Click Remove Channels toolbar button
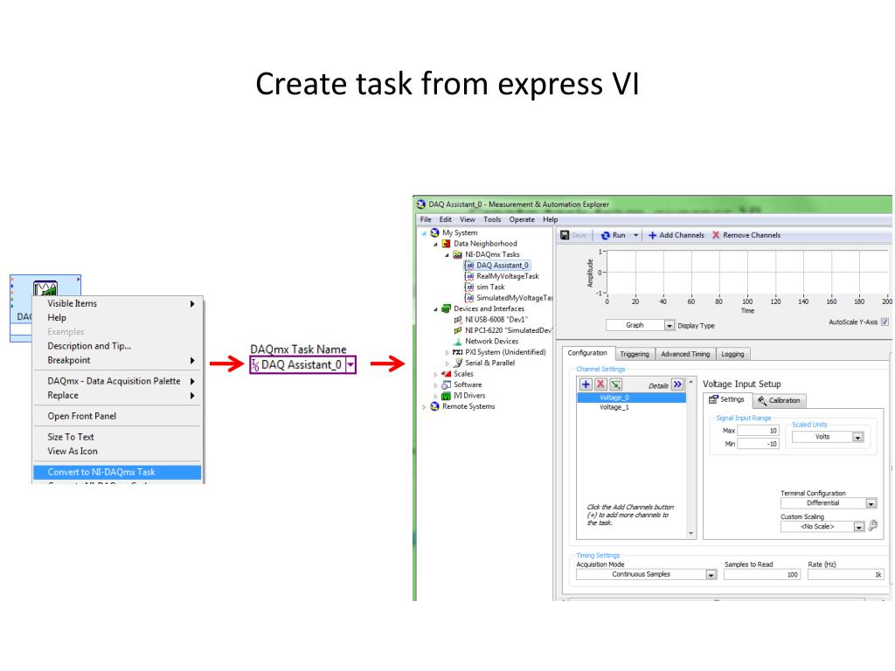The image size is (895, 671). 746,235
